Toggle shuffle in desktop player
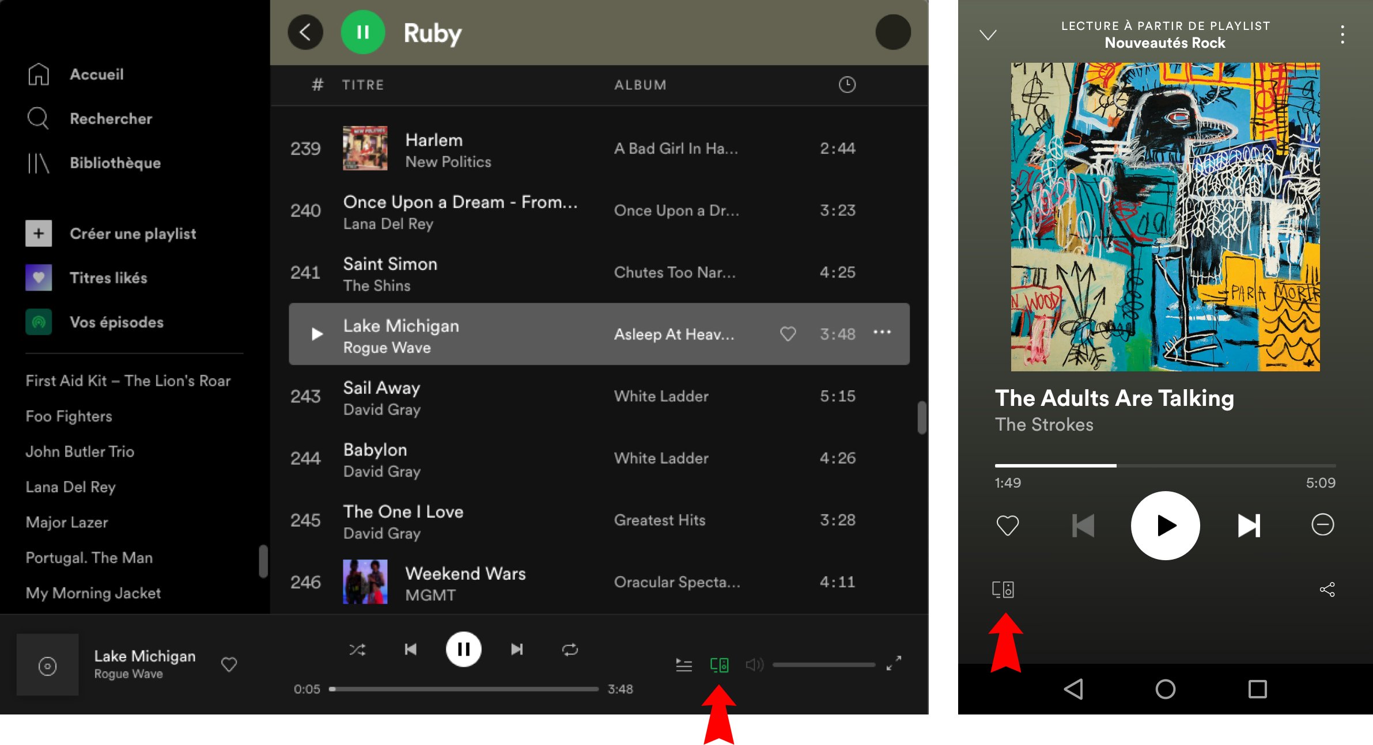This screenshot has width=1373, height=745. 357,650
